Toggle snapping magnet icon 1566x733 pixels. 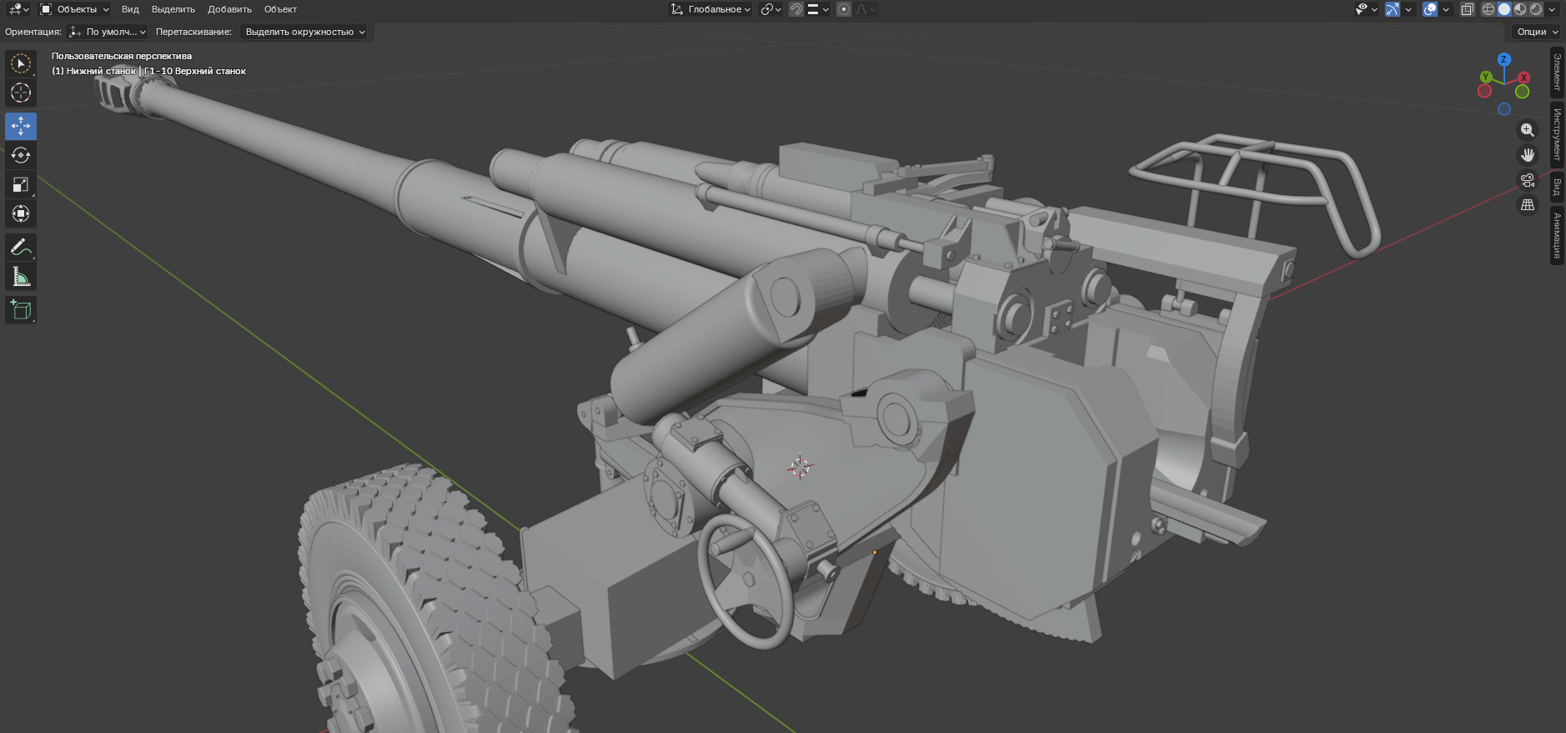point(796,9)
